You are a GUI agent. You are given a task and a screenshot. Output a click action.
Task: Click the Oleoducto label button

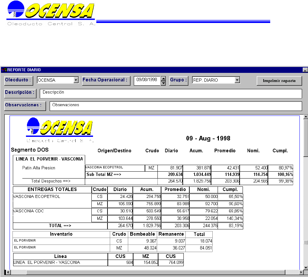(19, 81)
